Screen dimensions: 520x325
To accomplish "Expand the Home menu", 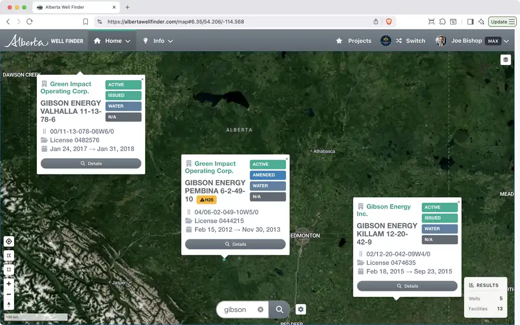I will 112,41.
